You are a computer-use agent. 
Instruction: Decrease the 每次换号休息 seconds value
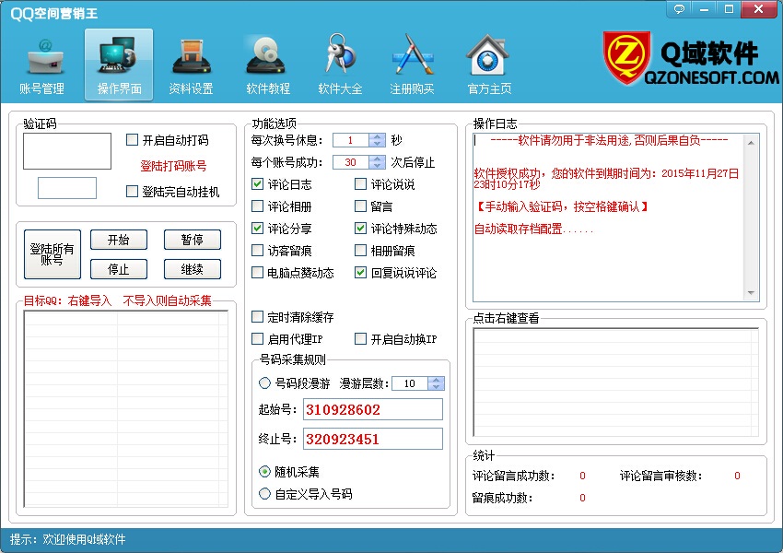coord(377,144)
